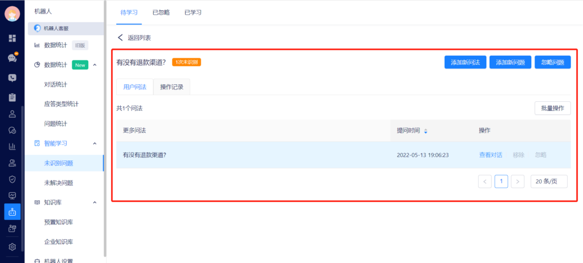Click the sidebar vertical scrollbar

(x=105, y=128)
